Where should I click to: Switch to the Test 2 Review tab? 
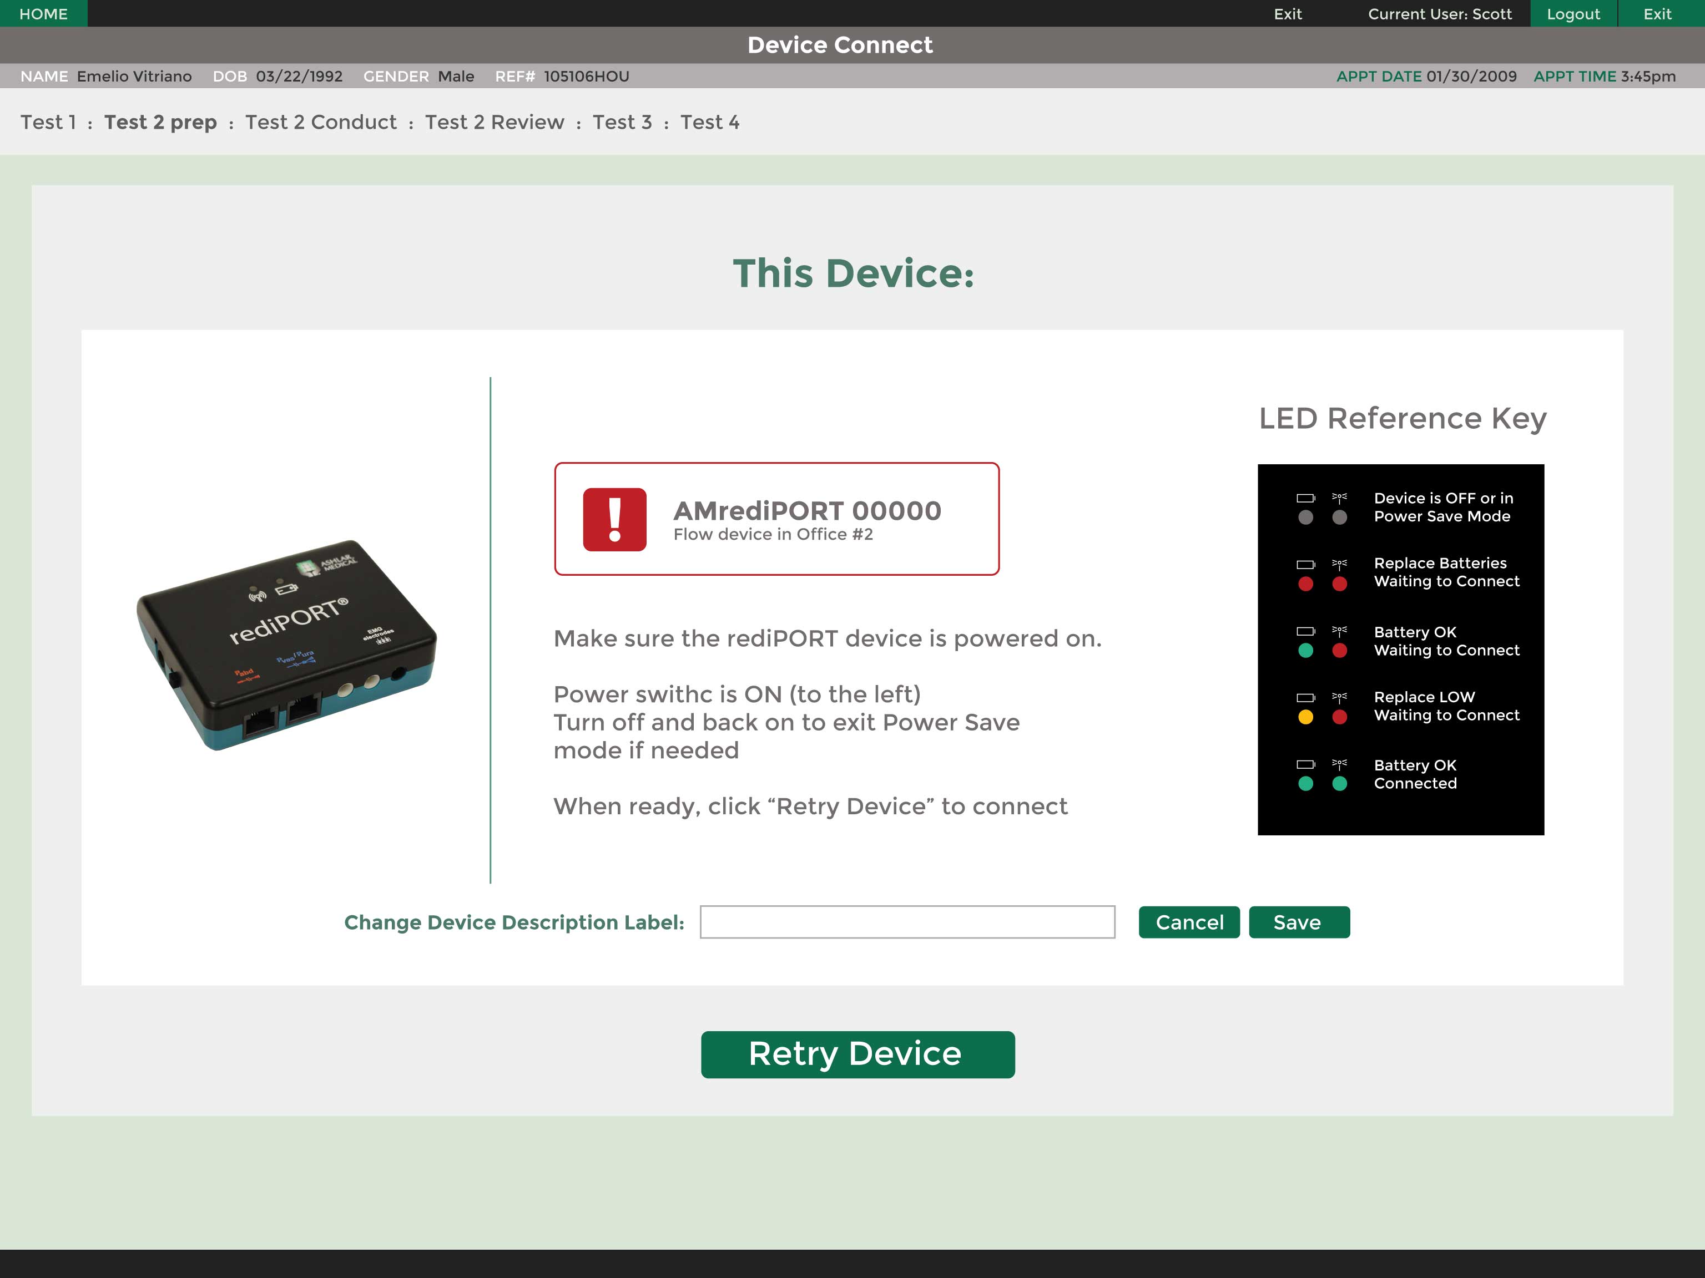click(x=494, y=121)
